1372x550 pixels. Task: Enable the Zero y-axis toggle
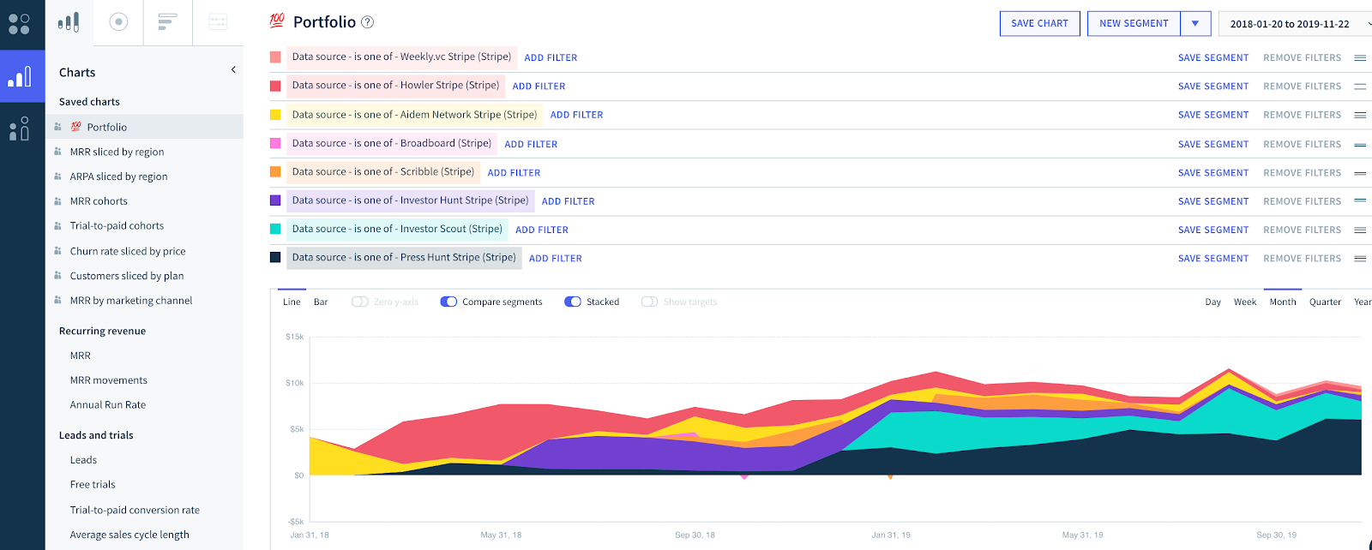(x=360, y=302)
